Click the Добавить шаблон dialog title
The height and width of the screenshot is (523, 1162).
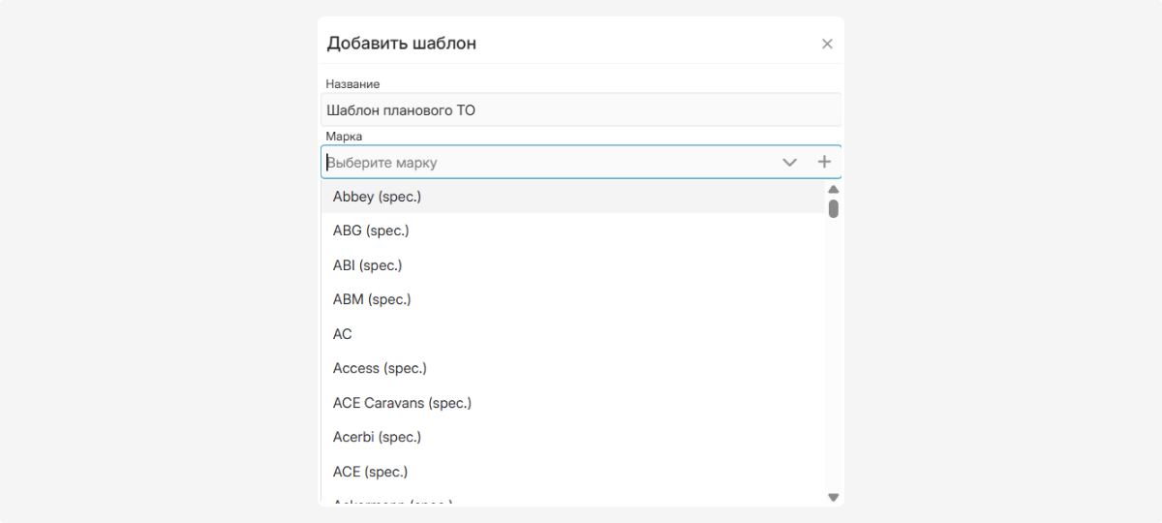401,44
